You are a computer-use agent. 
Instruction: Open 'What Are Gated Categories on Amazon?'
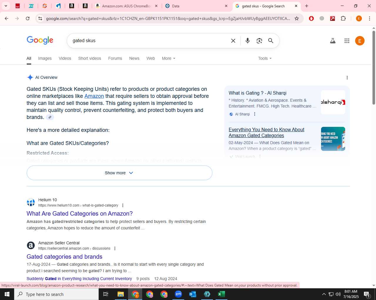[80, 214]
